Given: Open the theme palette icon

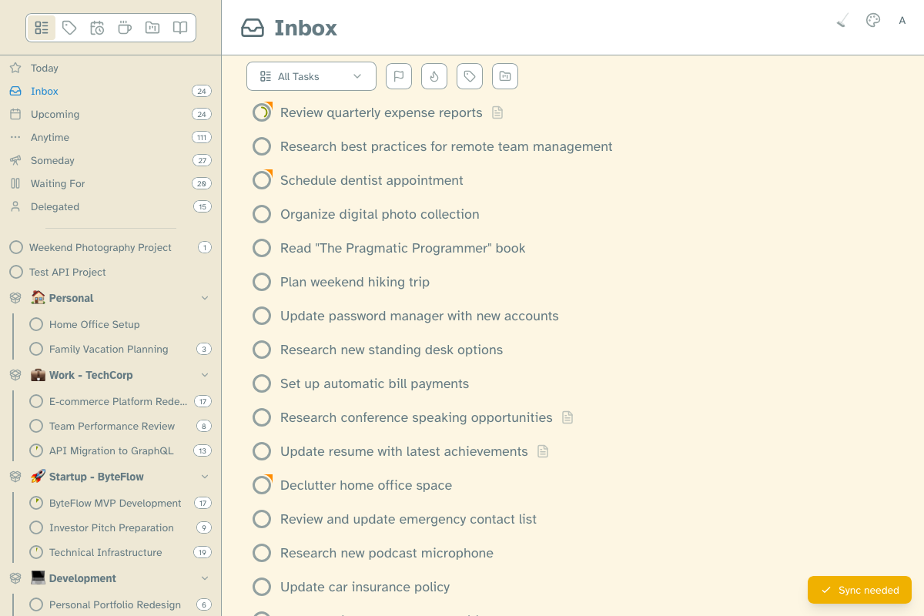Looking at the screenshot, I should pos(872,21).
